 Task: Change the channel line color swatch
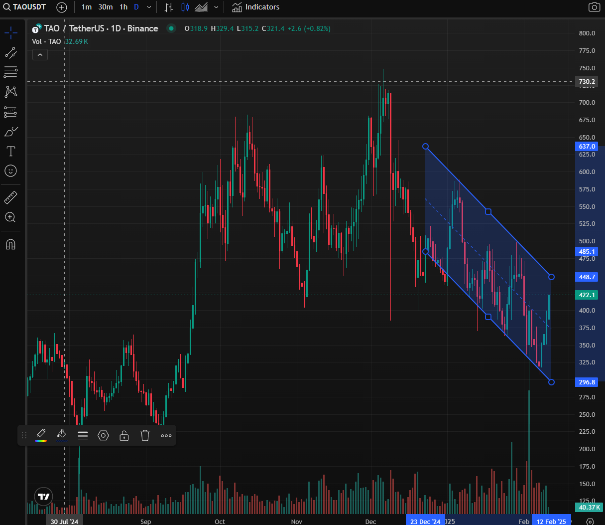[x=41, y=435]
